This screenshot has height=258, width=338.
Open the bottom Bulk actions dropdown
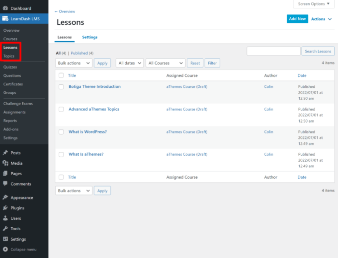pyautogui.click(x=74, y=191)
